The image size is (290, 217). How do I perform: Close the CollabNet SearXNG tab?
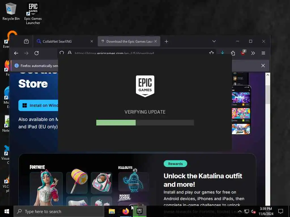[92, 41]
